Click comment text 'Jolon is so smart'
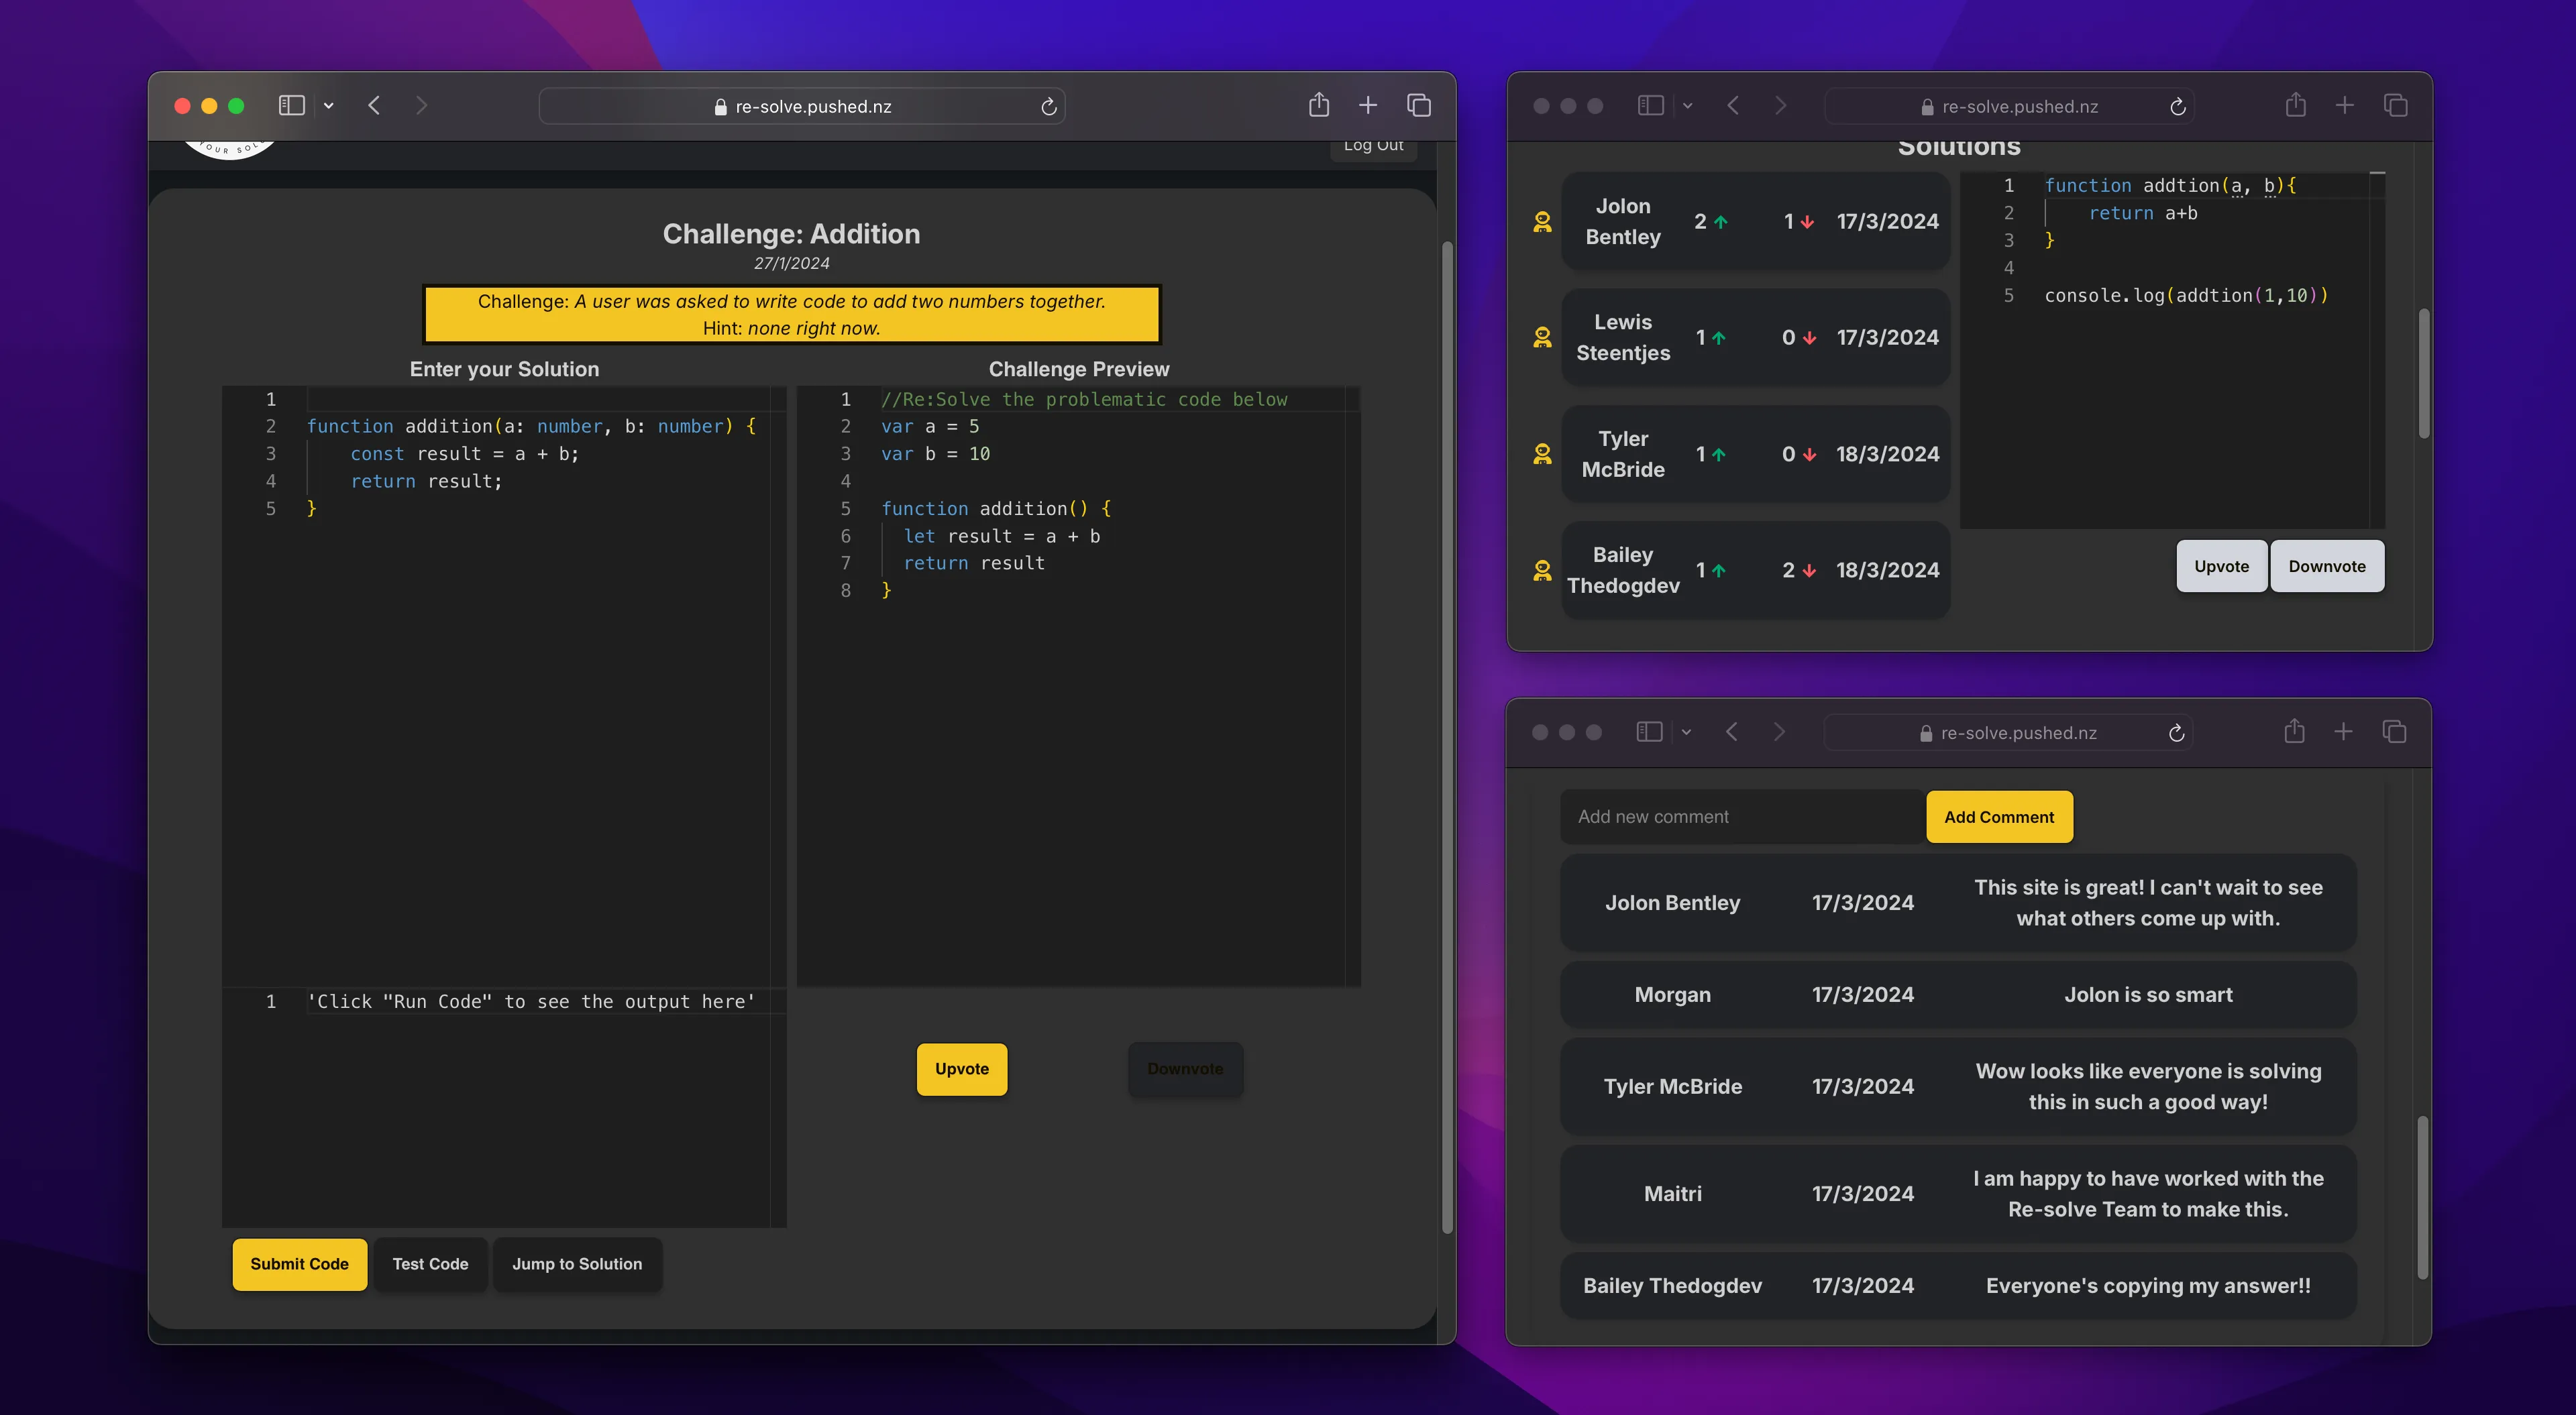This screenshot has width=2576, height=1415. tap(2148, 995)
